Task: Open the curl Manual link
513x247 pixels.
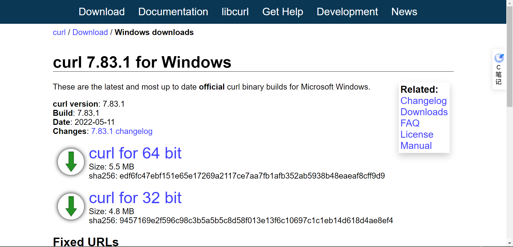Action: pos(416,146)
